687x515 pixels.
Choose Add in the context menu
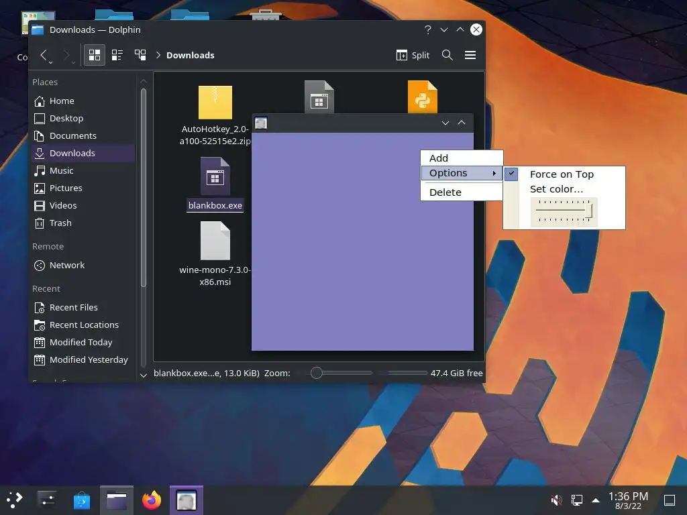[x=462, y=158]
